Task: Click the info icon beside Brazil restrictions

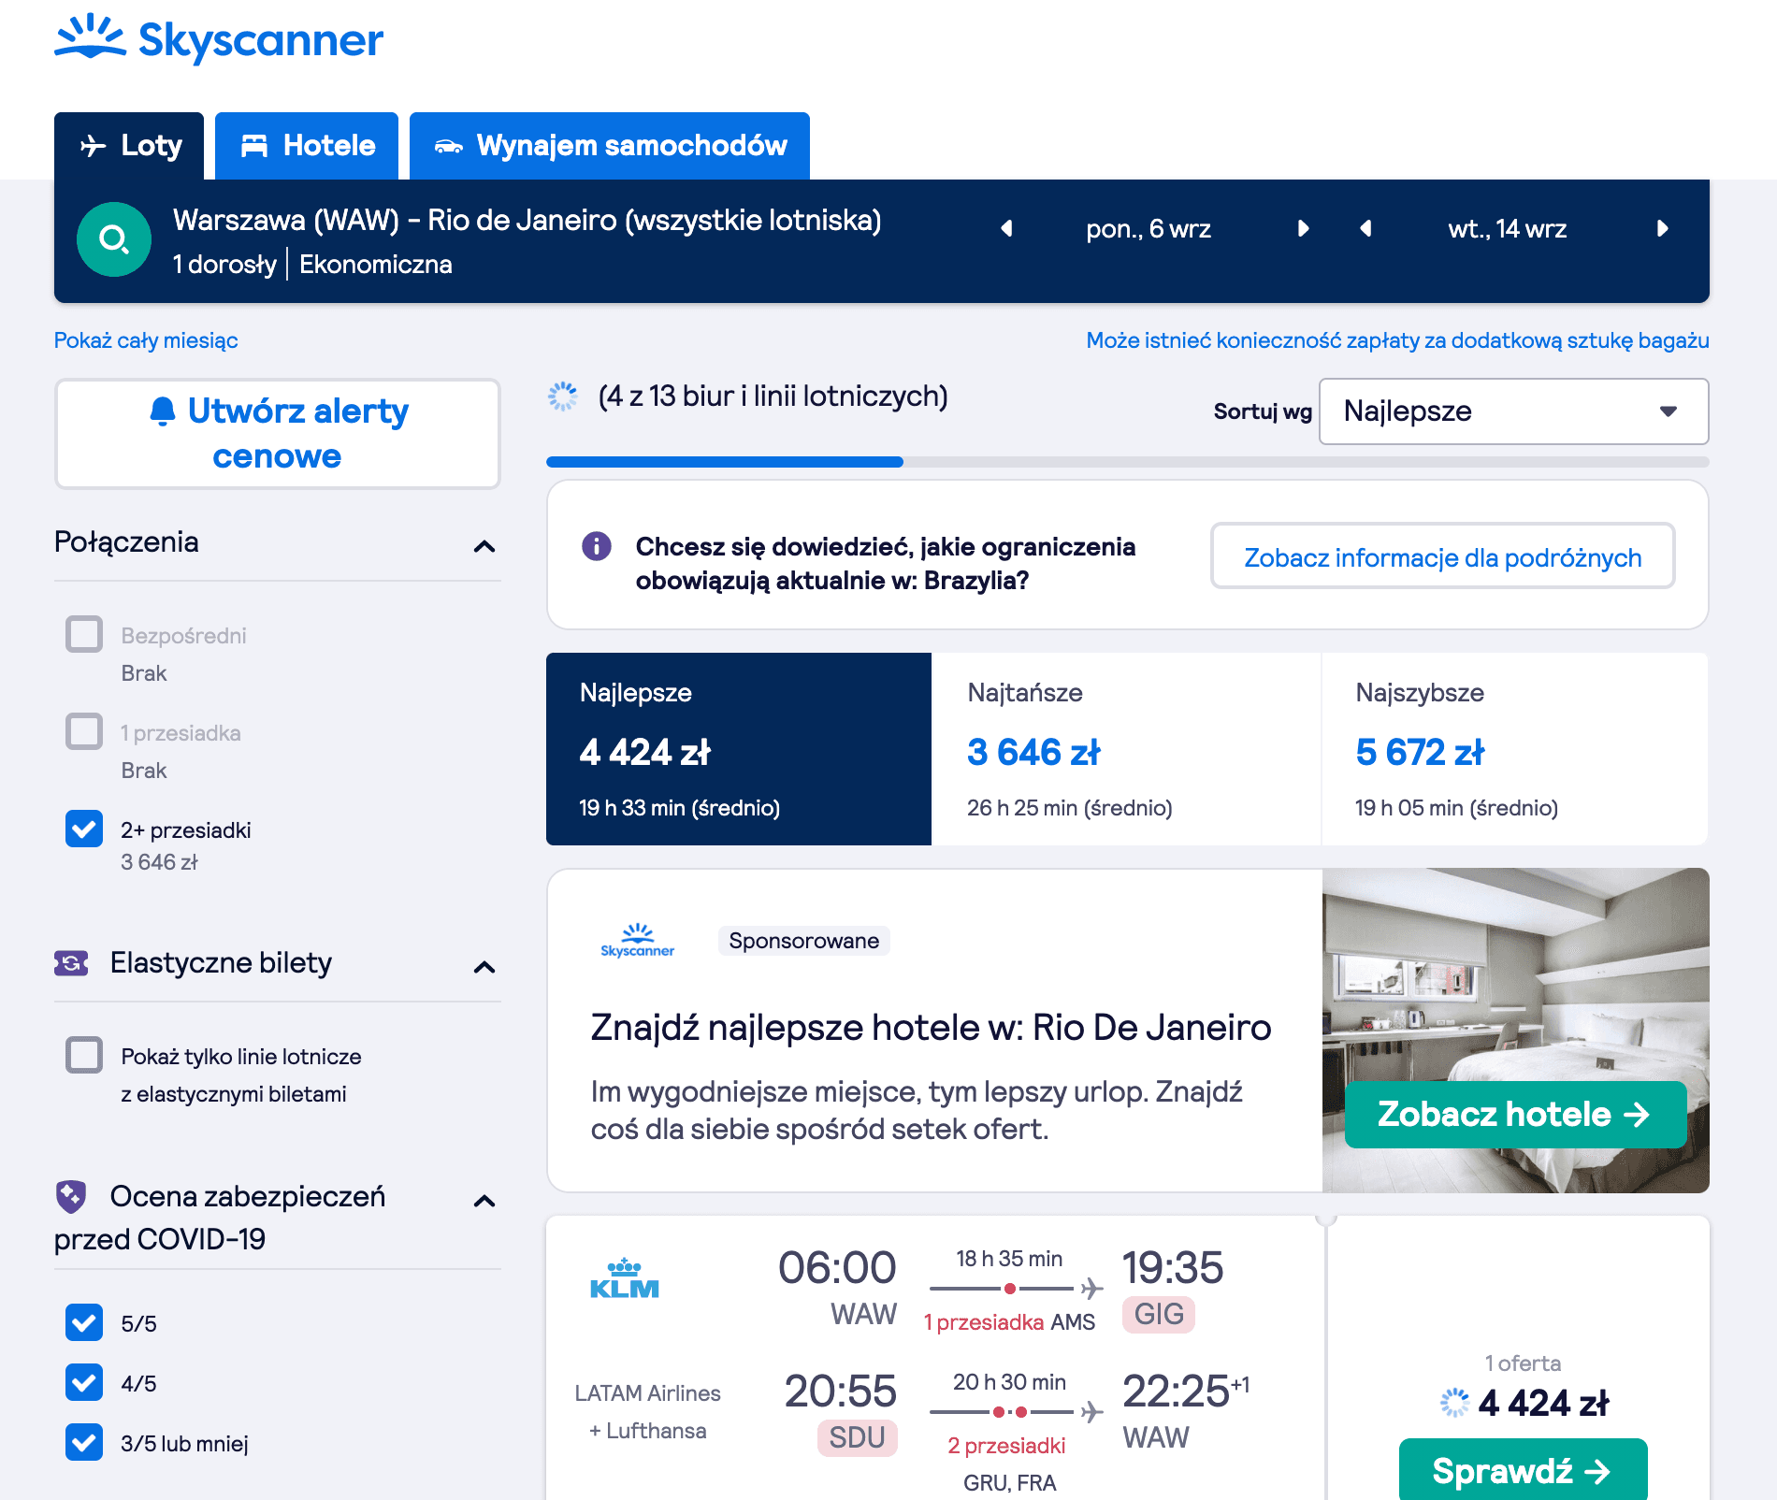Action: click(597, 546)
